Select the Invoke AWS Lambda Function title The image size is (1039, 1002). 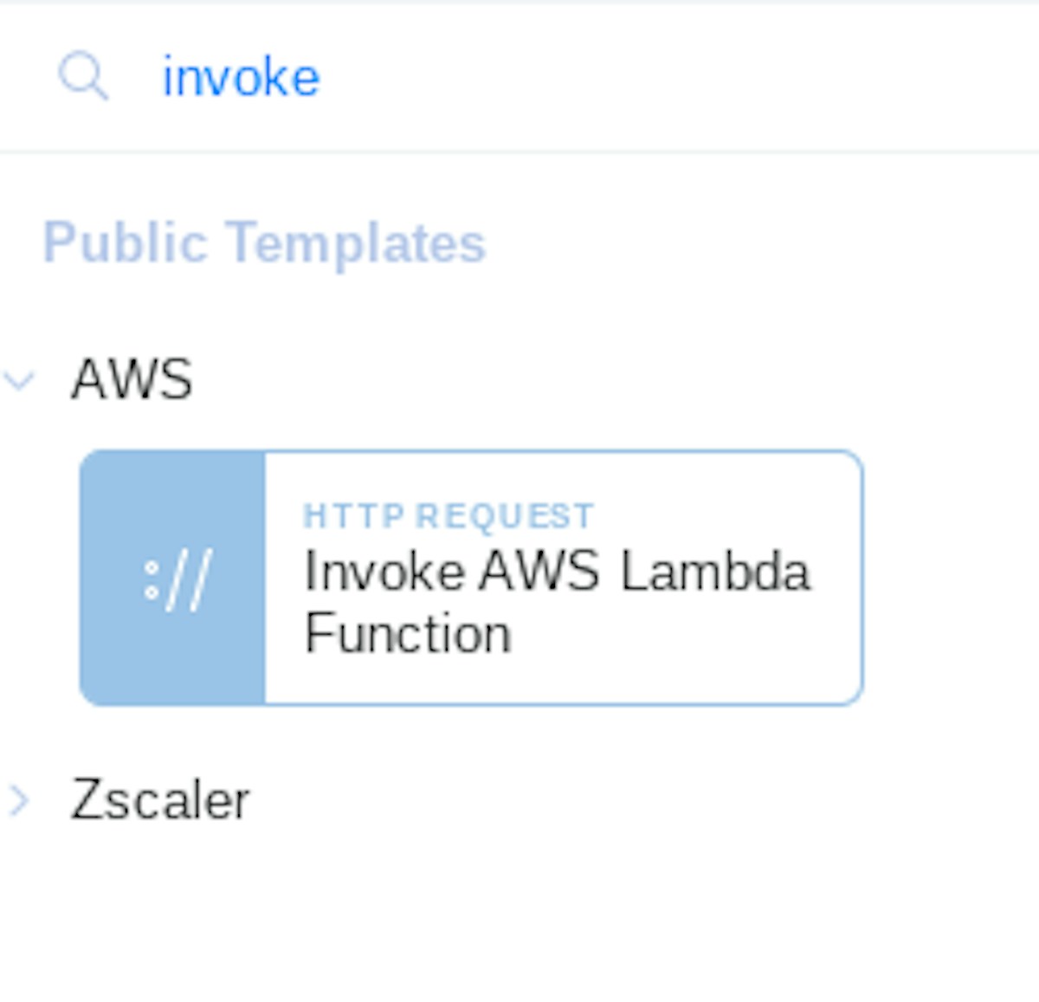click(557, 603)
